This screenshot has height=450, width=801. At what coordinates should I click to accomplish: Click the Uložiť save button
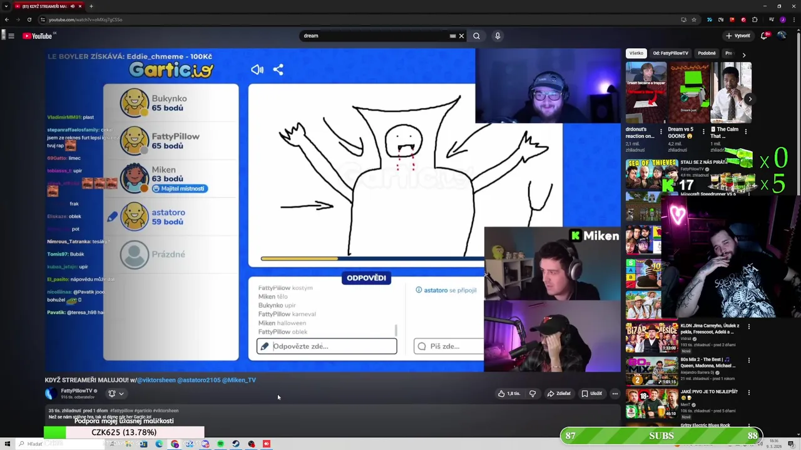pos(592,393)
